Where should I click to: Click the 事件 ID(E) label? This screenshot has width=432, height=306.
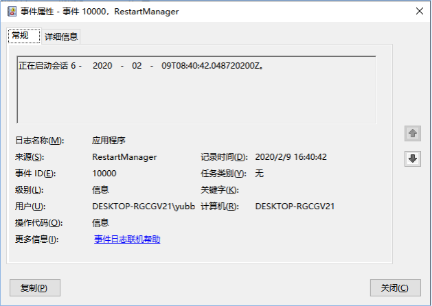35,174
